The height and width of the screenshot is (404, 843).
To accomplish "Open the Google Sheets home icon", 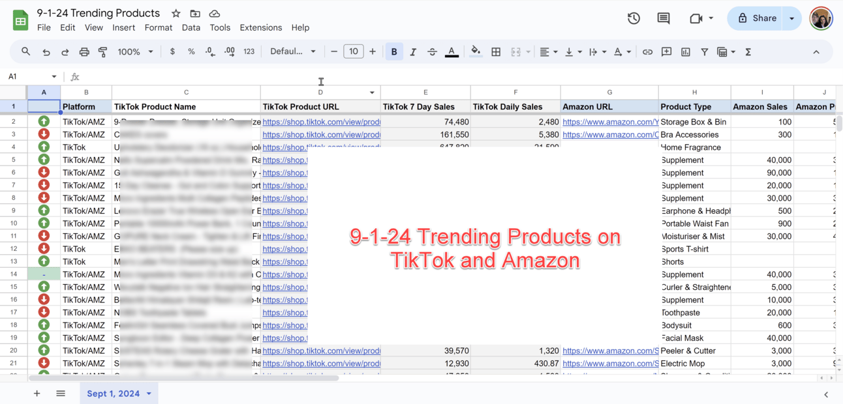I will [x=20, y=20].
